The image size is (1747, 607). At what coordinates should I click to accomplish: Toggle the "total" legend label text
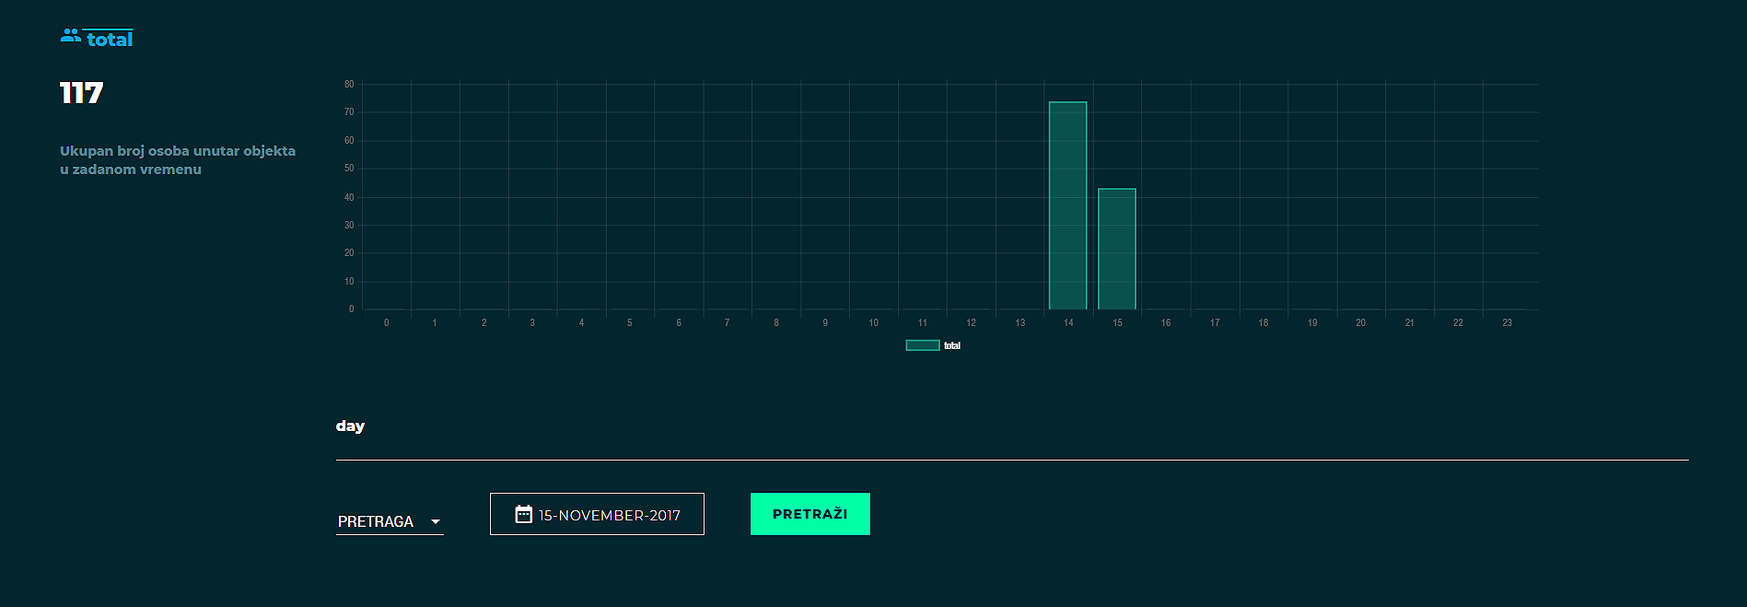(x=952, y=345)
